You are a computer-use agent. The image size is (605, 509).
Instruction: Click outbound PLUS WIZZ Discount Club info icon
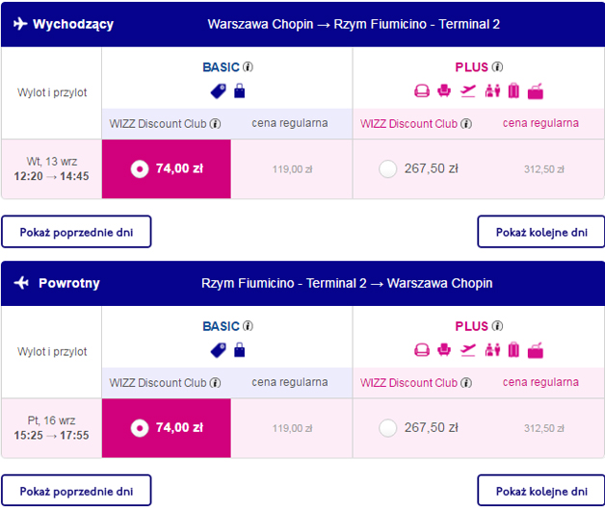466,124
